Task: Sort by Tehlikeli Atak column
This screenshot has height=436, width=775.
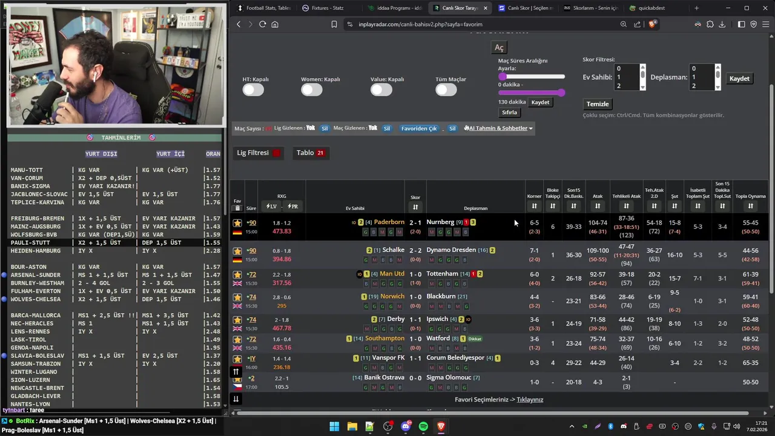Action: point(626,206)
